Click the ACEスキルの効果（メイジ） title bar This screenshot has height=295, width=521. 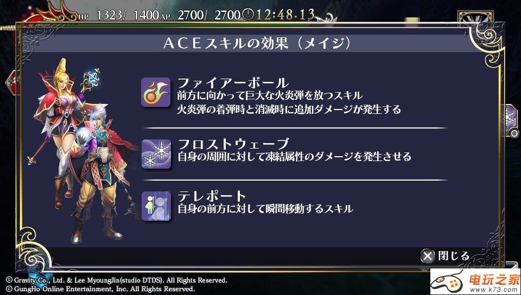257,44
